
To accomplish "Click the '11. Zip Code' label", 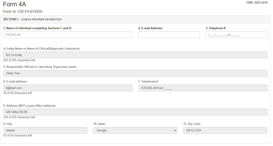I will [192, 124].
